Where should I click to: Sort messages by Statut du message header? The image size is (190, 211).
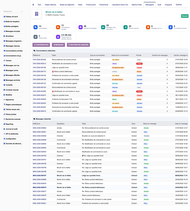(x=150, y=123)
